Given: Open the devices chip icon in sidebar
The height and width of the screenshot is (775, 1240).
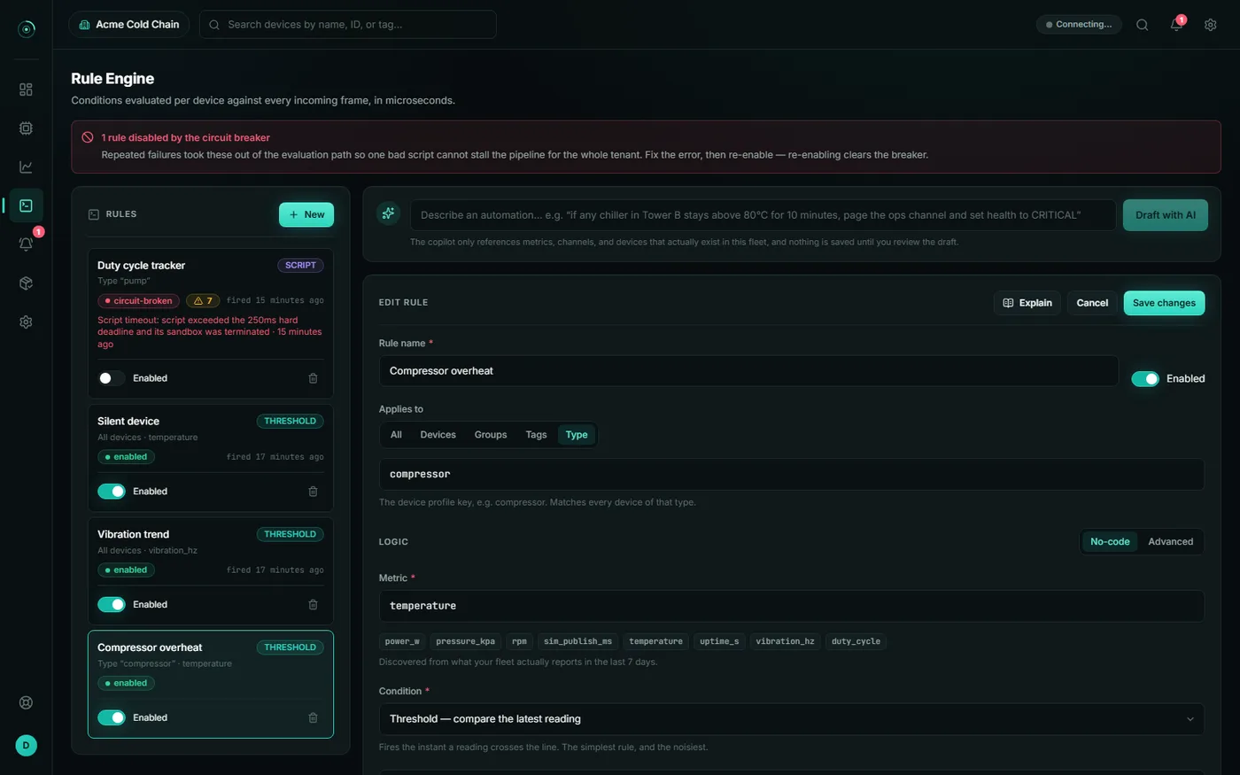Looking at the screenshot, I should [x=26, y=128].
